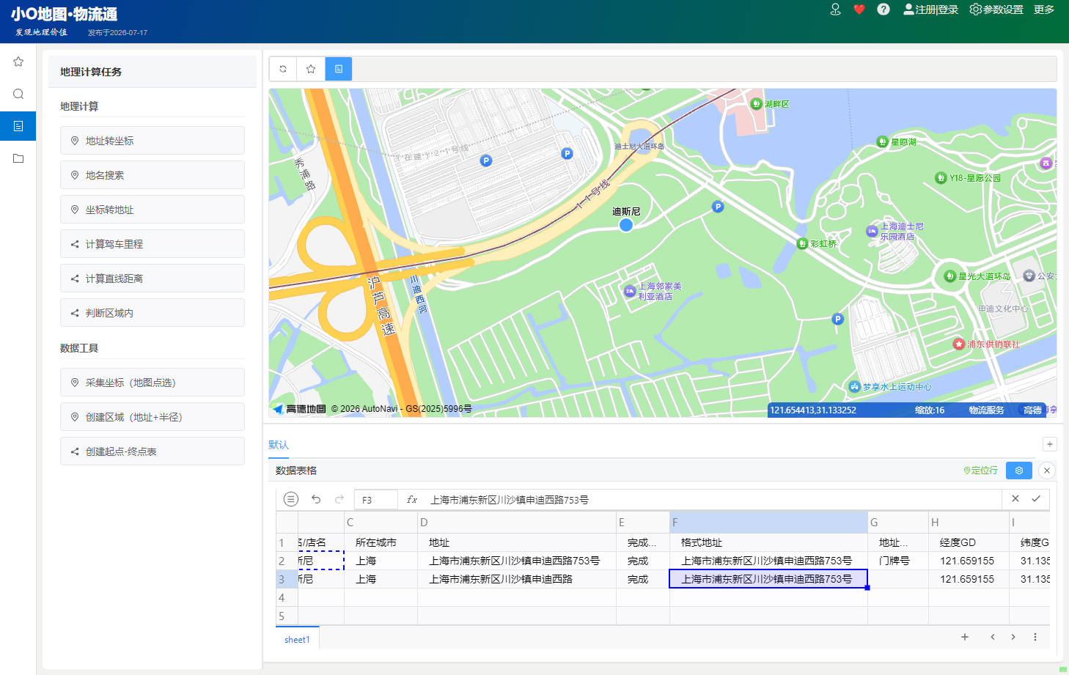
Task: Switch to the 默认 tab
Action: click(x=279, y=445)
